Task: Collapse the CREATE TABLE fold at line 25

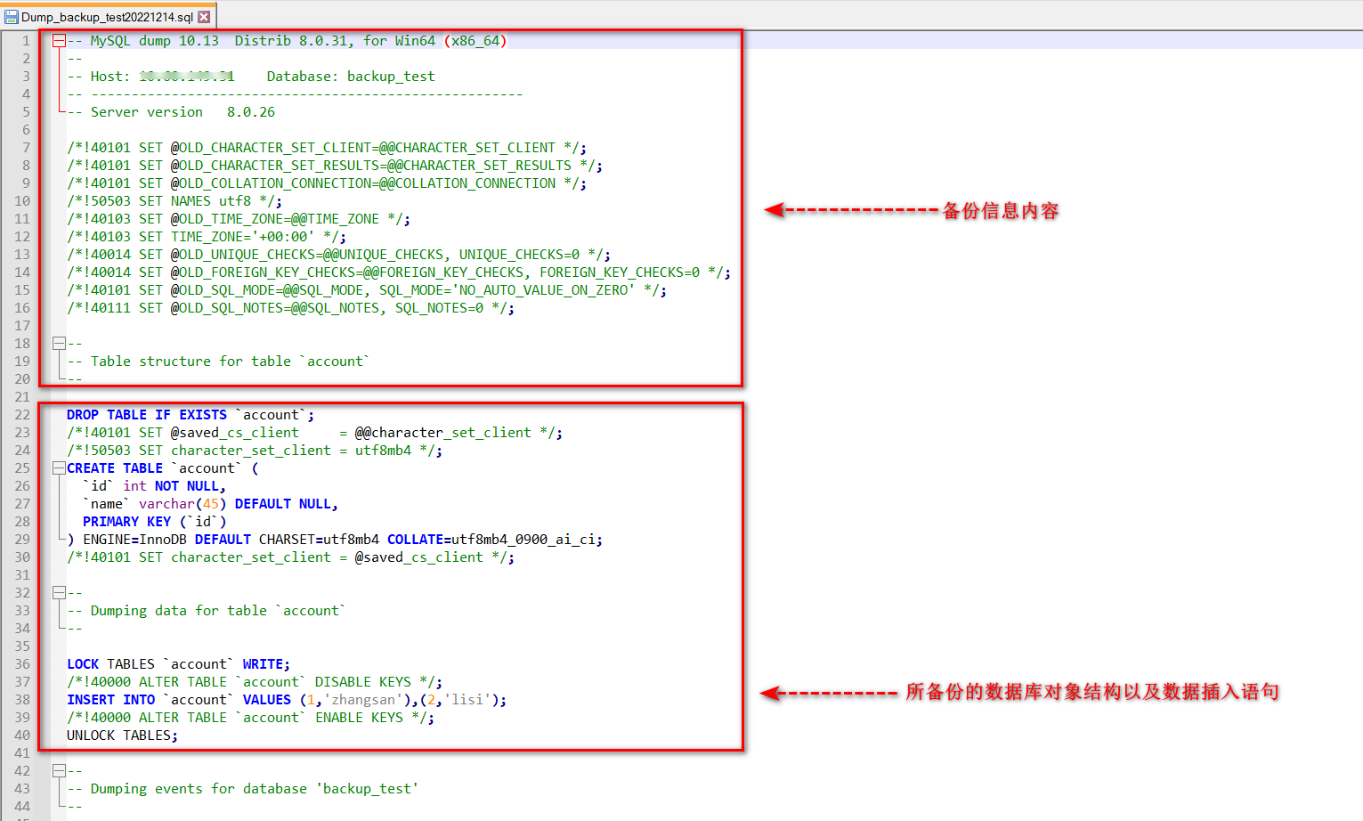Action: (59, 467)
